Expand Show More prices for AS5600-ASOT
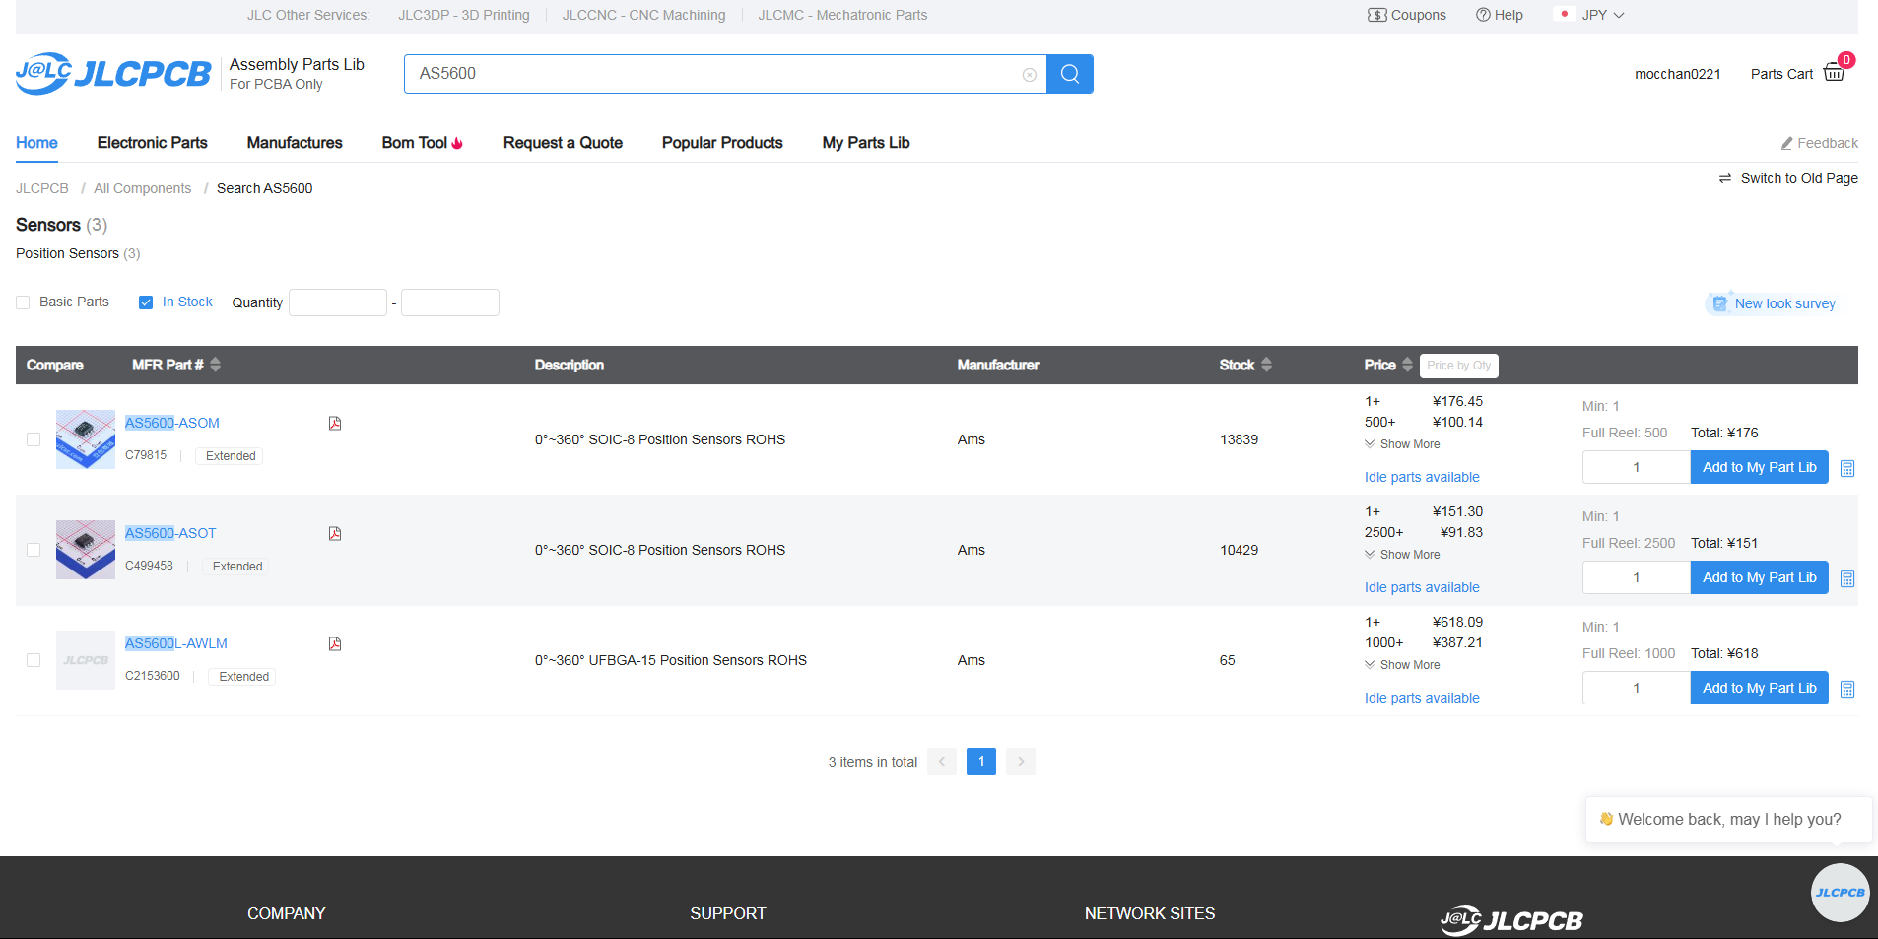This screenshot has height=939, width=1878. coord(1402,555)
